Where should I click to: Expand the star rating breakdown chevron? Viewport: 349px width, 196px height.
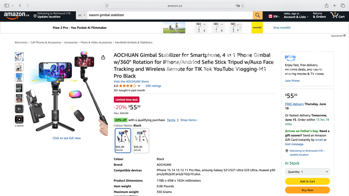[x=139, y=86]
